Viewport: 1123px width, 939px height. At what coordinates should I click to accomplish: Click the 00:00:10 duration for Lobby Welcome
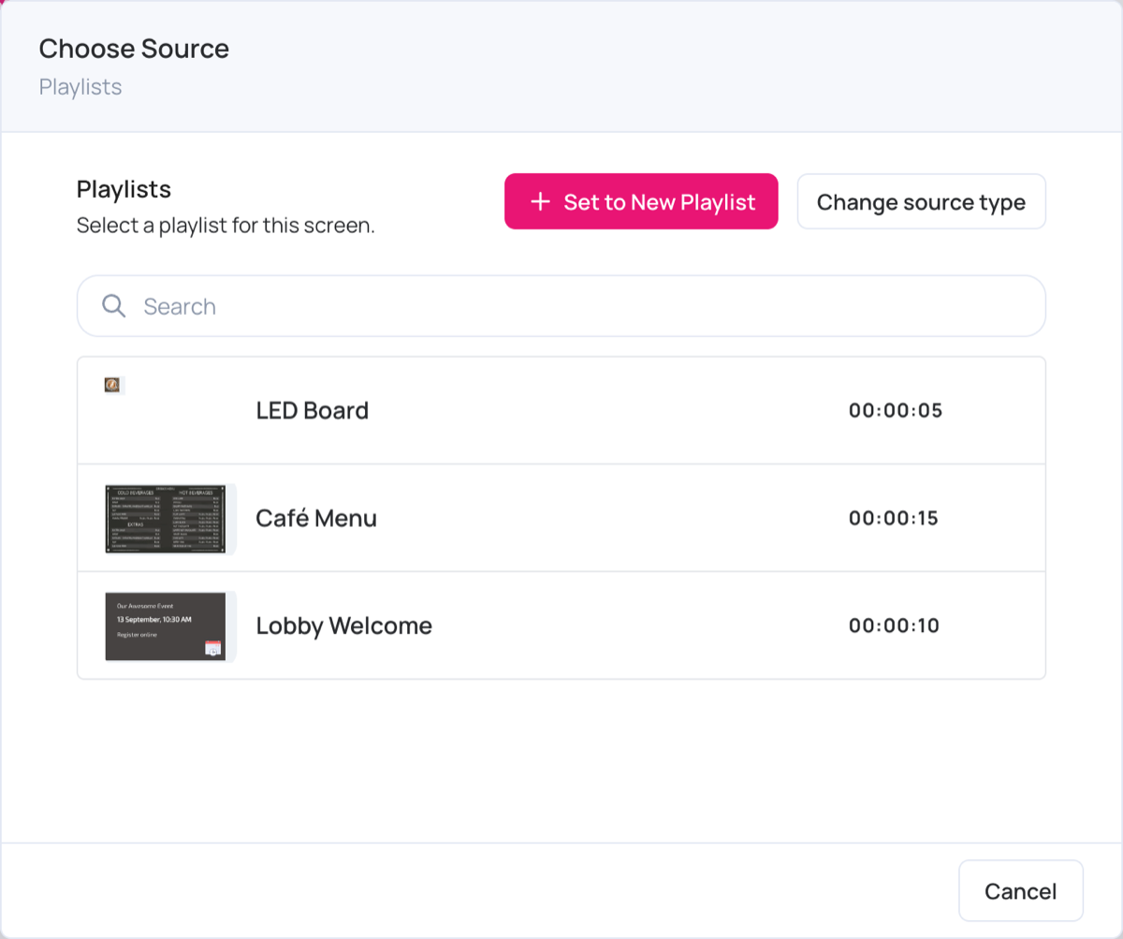click(894, 625)
